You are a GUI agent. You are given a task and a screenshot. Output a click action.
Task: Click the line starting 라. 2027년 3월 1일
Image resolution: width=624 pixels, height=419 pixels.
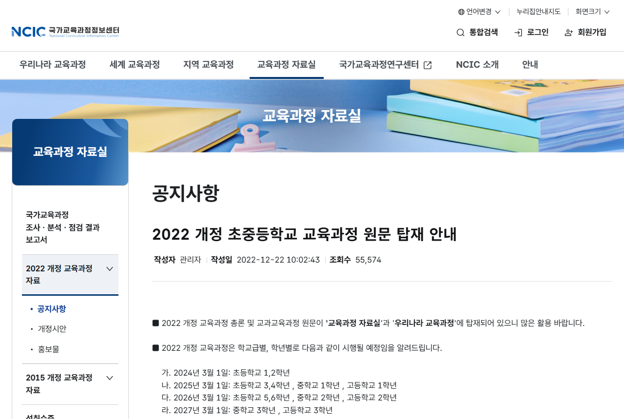coord(247,410)
